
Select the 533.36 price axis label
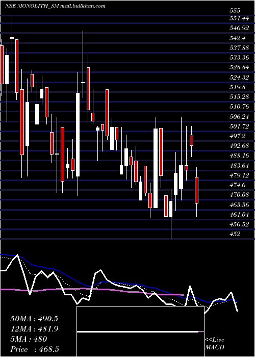coord(239,58)
